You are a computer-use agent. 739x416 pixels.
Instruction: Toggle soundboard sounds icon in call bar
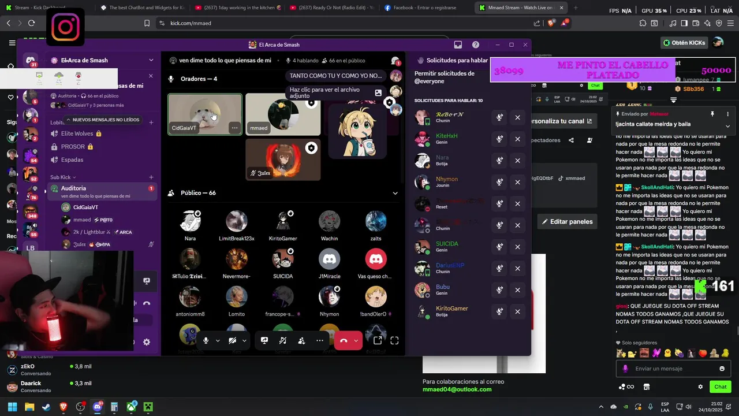[283, 341]
